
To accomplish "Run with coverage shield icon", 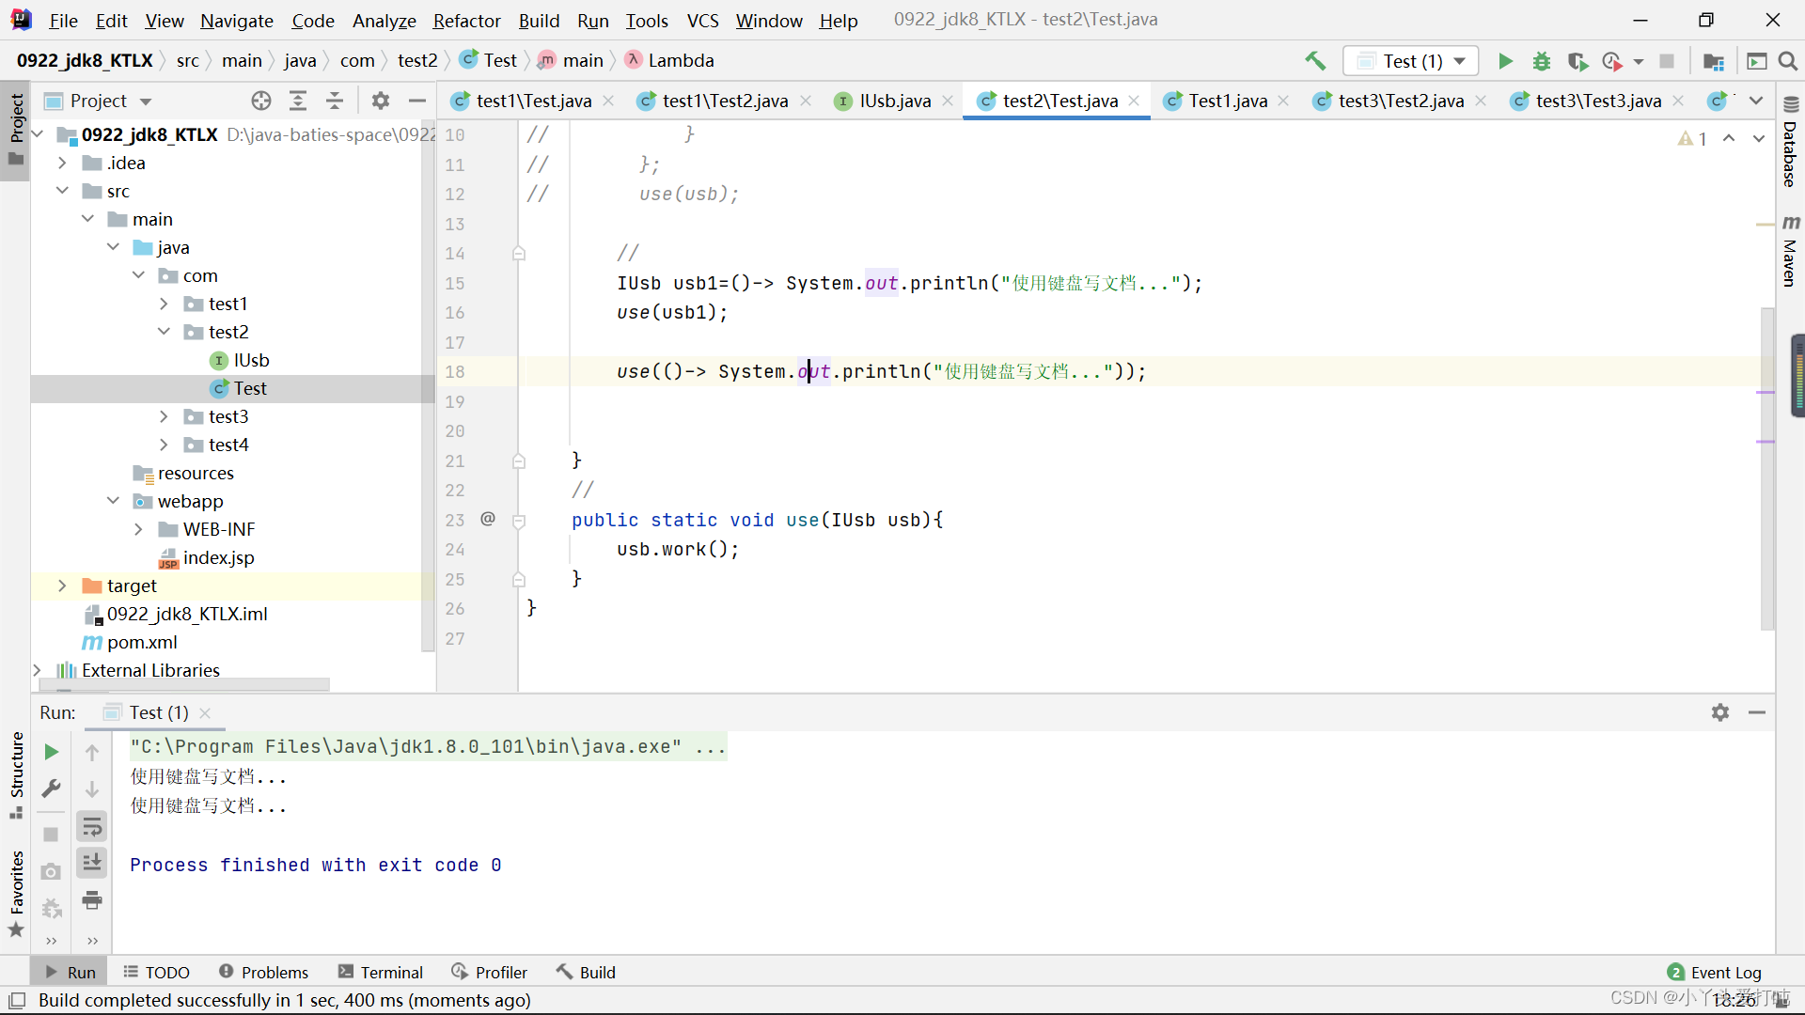I will coord(1577,61).
